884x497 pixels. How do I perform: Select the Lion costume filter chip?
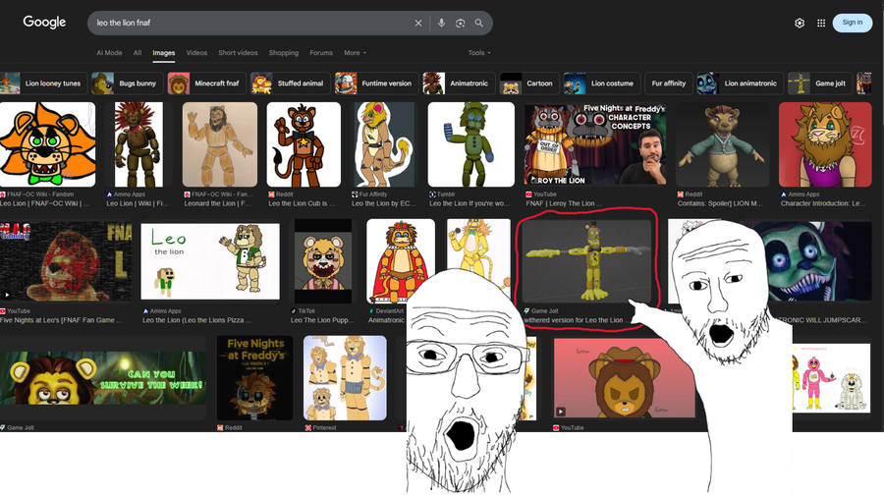tap(602, 83)
